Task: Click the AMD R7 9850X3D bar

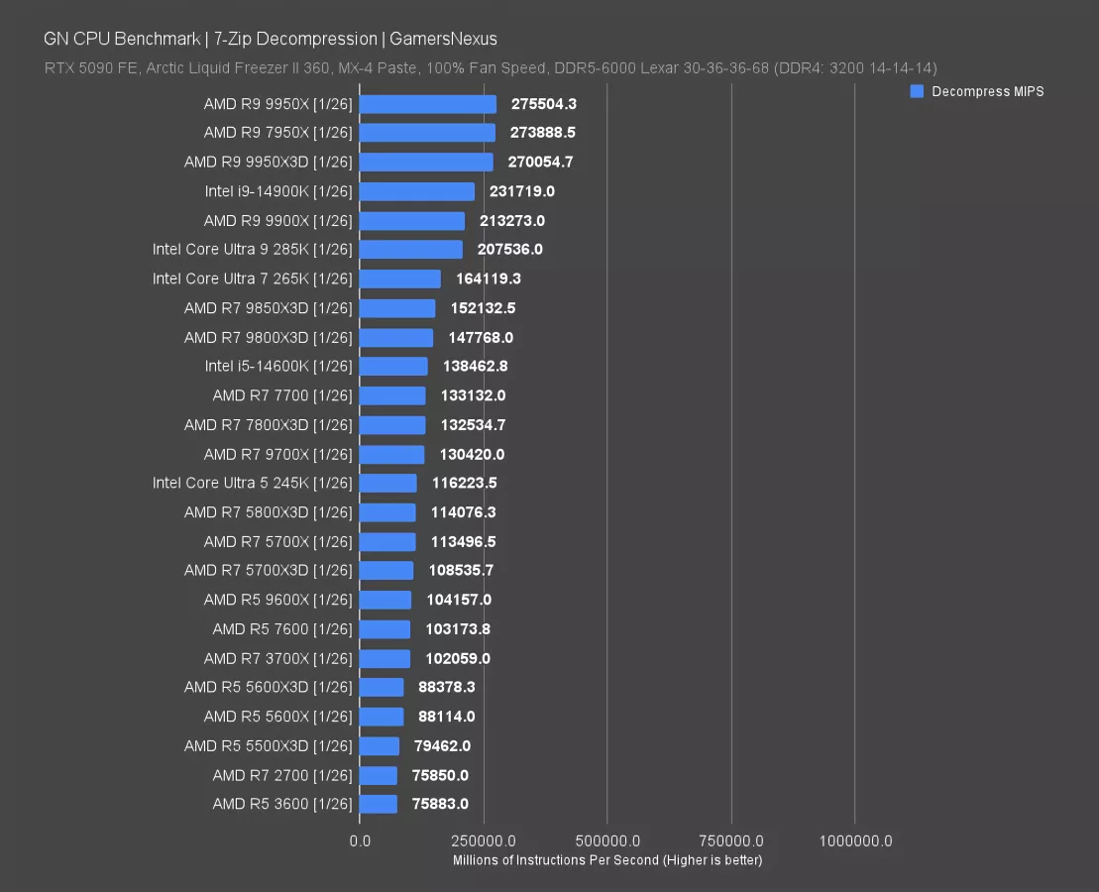Action: [x=396, y=308]
